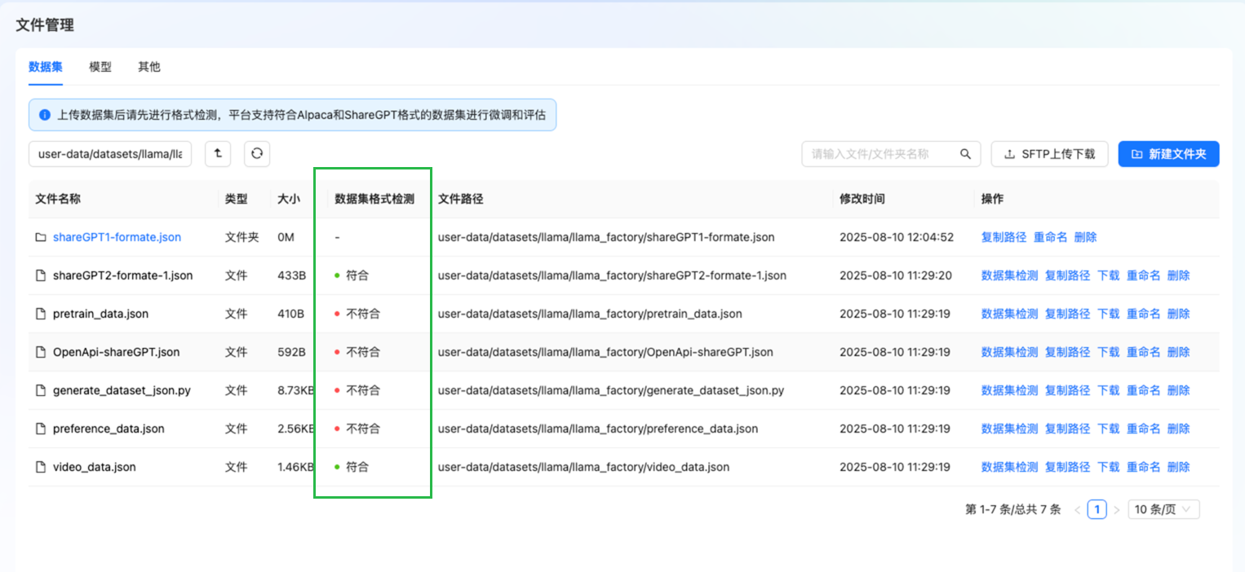Click the refresh file list icon

click(x=257, y=153)
